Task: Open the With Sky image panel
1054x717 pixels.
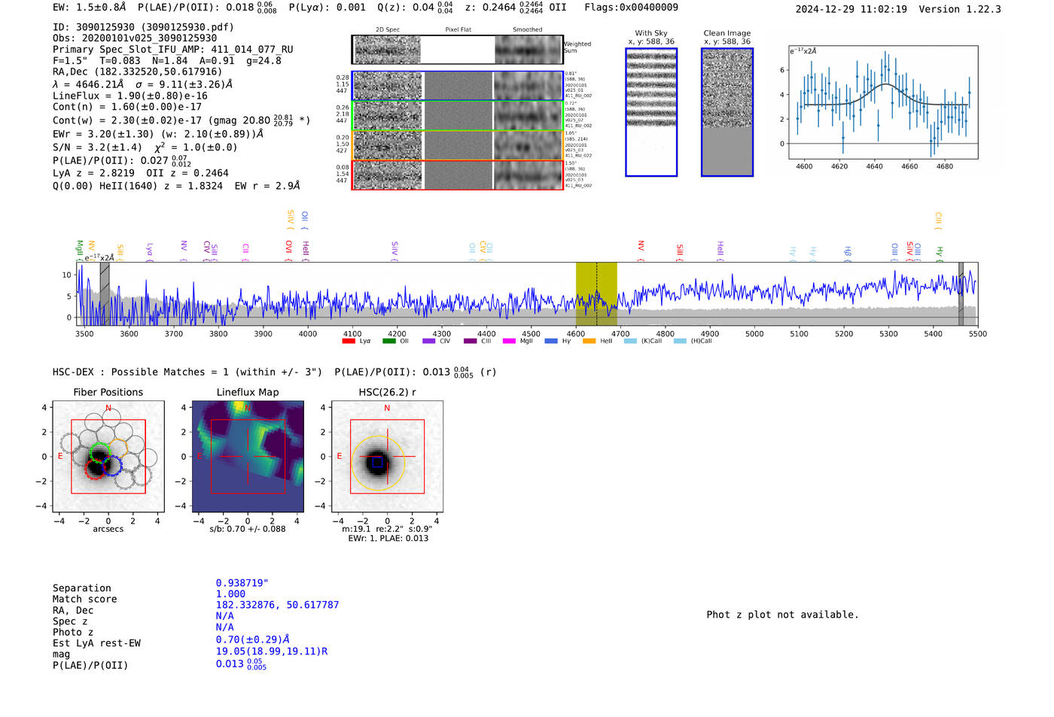Action: pos(651,112)
